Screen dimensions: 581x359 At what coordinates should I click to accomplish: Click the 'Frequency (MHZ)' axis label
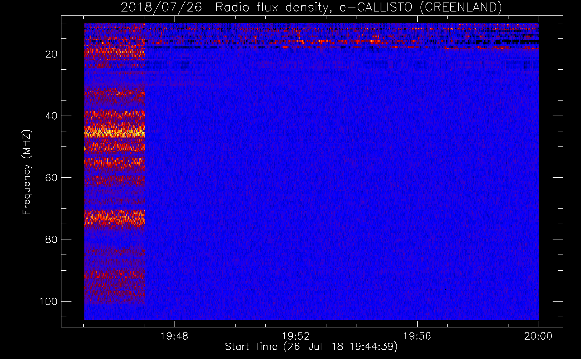(27, 172)
